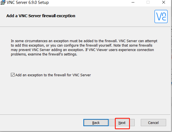Click the "Add a VNC Server firewall exception" heading
The height and width of the screenshot is (132, 172).
click(x=41, y=16)
